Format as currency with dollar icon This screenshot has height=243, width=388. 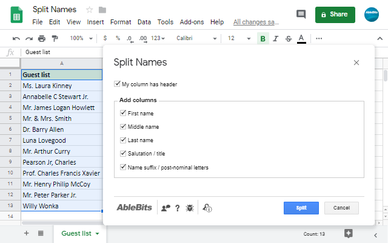point(105,38)
